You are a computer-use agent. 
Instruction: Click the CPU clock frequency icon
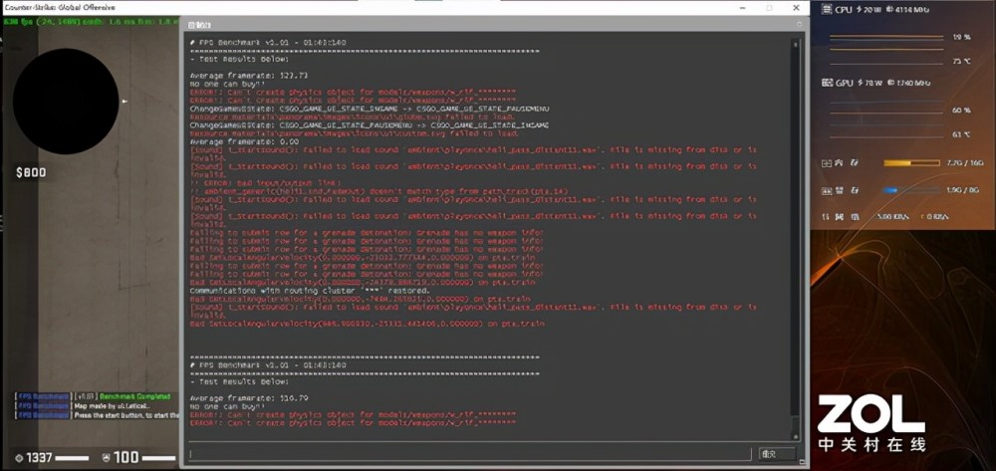tap(891, 10)
